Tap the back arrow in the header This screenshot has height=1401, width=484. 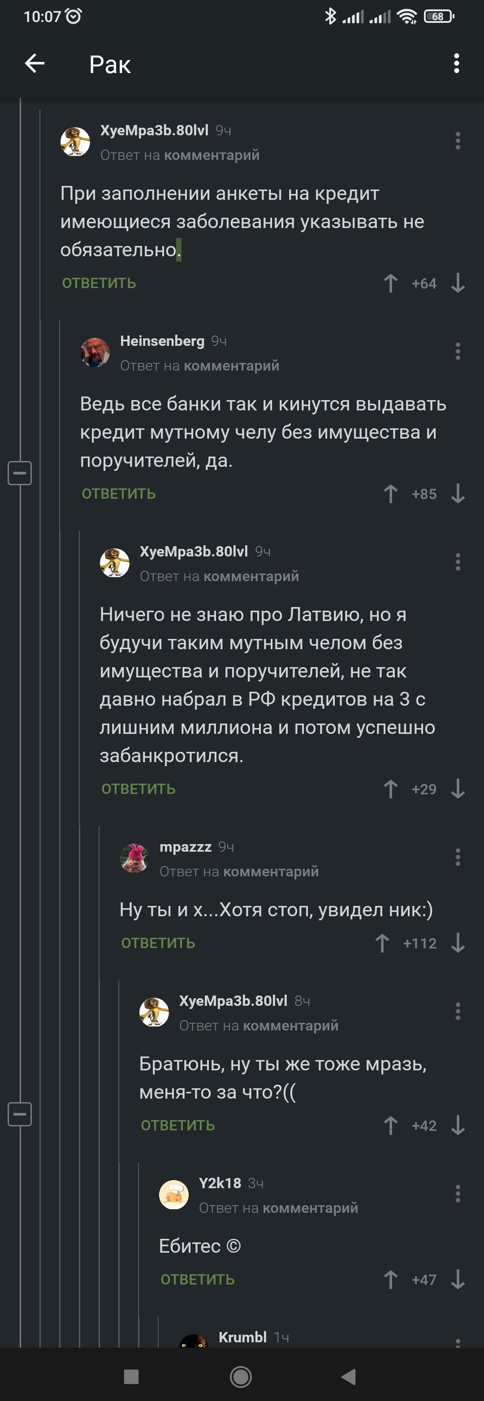click(35, 64)
